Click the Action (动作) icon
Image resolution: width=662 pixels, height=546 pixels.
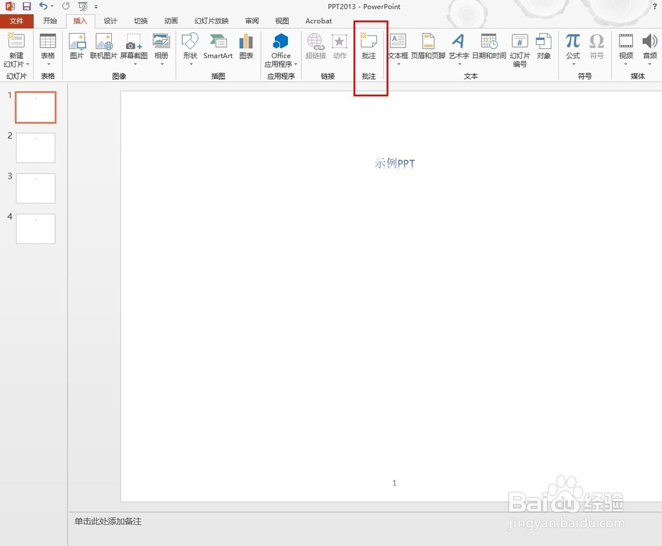point(340,41)
